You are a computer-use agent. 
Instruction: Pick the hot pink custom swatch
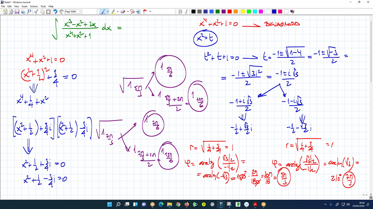[x=280, y=11]
